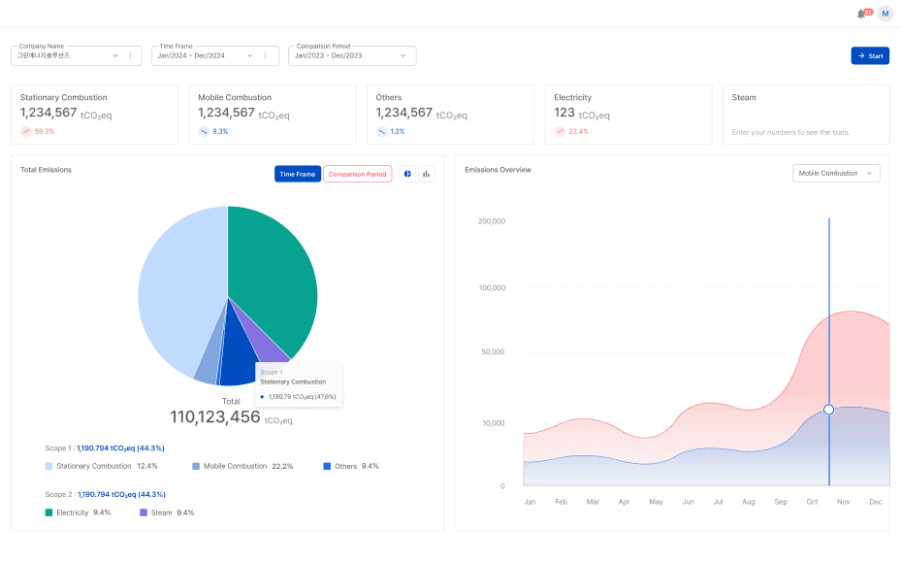900x562 pixels.
Task: Open Company Name more options menu
Action: (130, 56)
